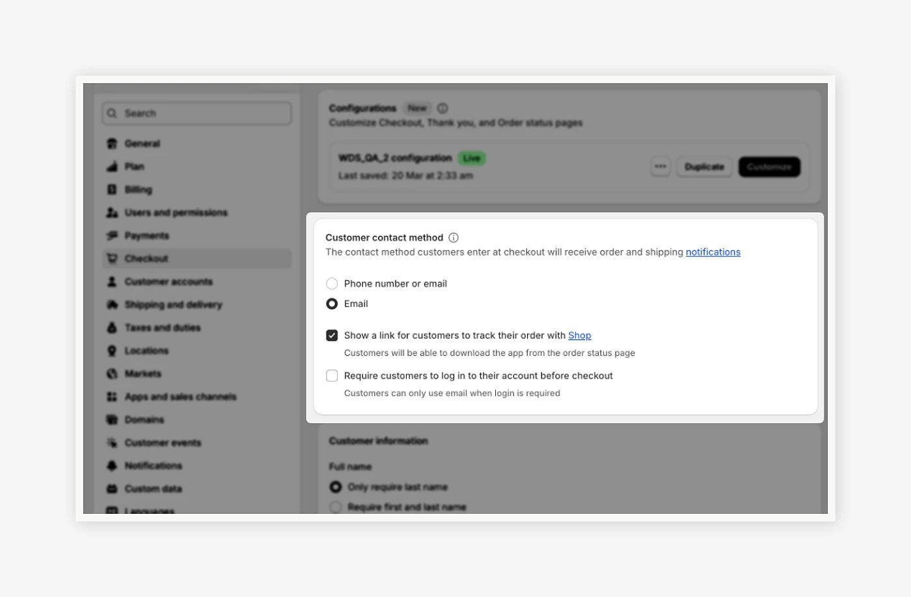The width and height of the screenshot is (911, 597).
Task: Click the Plan chart icon
Action: (112, 166)
